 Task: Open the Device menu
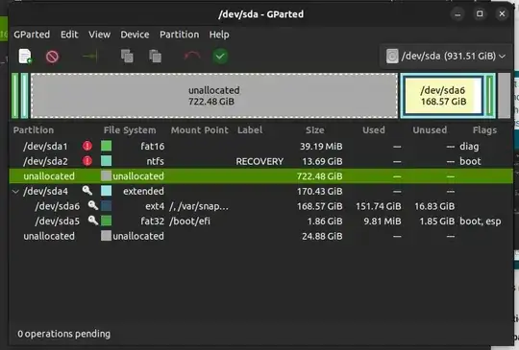135,35
